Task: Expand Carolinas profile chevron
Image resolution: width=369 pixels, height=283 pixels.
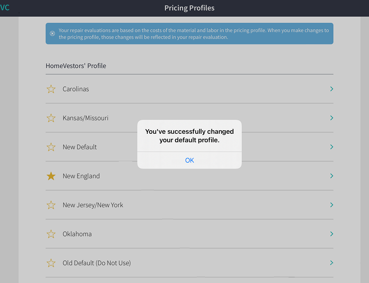Action: pos(331,89)
